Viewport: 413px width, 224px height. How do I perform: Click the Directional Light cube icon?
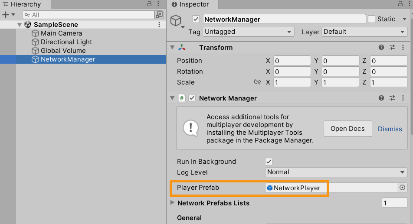coord(35,42)
